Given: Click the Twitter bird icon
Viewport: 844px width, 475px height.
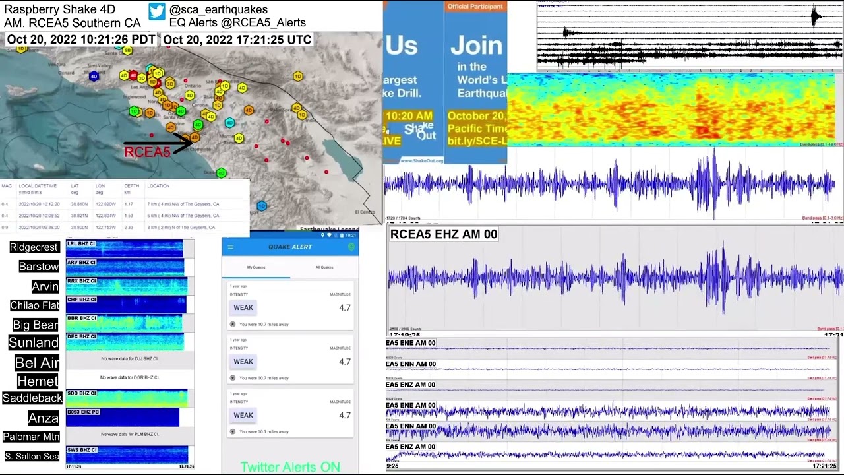Looking at the screenshot, I should (156, 12).
